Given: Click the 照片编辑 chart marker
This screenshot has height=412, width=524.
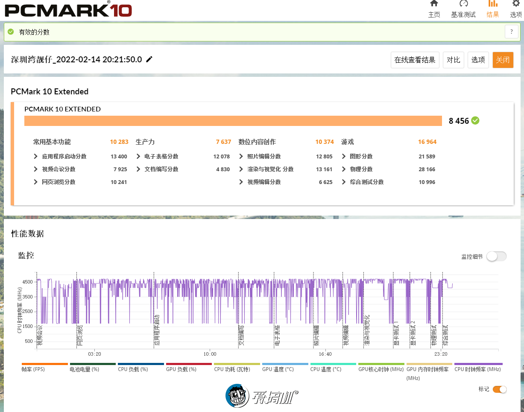Looking at the screenshot, I should pos(317,336).
